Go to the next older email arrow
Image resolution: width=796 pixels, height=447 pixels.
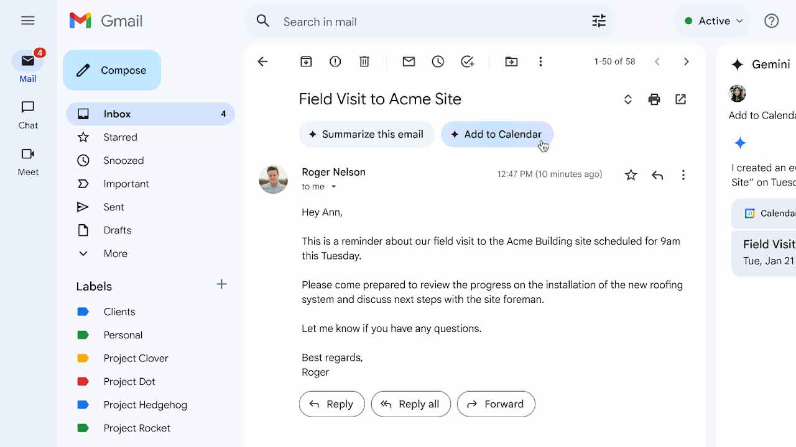(x=687, y=61)
